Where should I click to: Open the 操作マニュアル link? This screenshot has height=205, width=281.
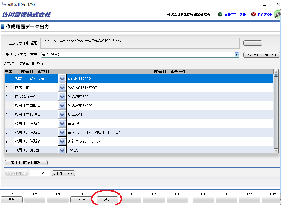235,14
